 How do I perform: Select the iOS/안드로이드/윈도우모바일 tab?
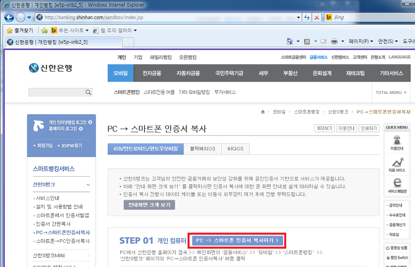pos(146,149)
